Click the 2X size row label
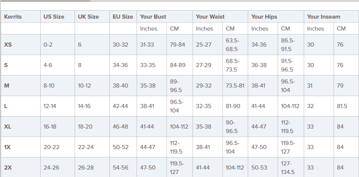This screenshot has height=177, width=359. pyautogui.click(x=8, y=168)
